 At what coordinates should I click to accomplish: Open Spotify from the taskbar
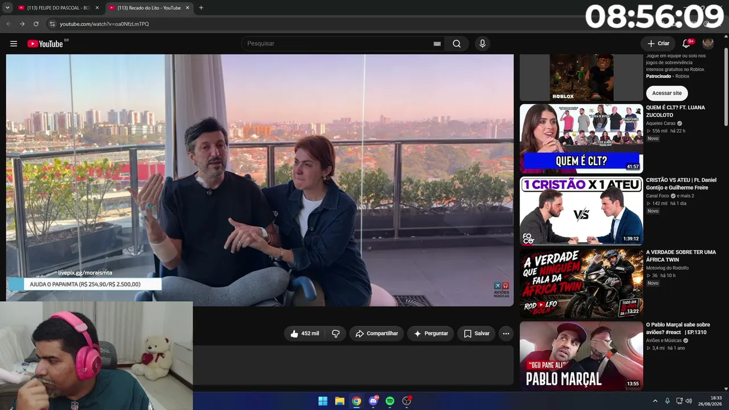(x=390, y=401)
